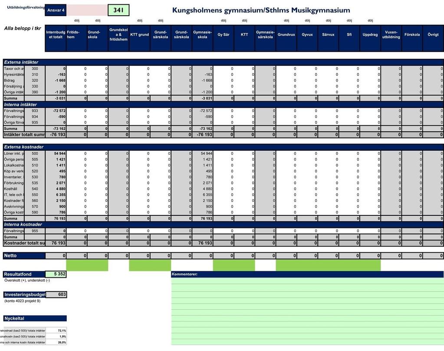This screenshot has height=351, width=444.
Task: Select the Hyresintäkter row label, account 310
Action: click(x=14, y=75)
